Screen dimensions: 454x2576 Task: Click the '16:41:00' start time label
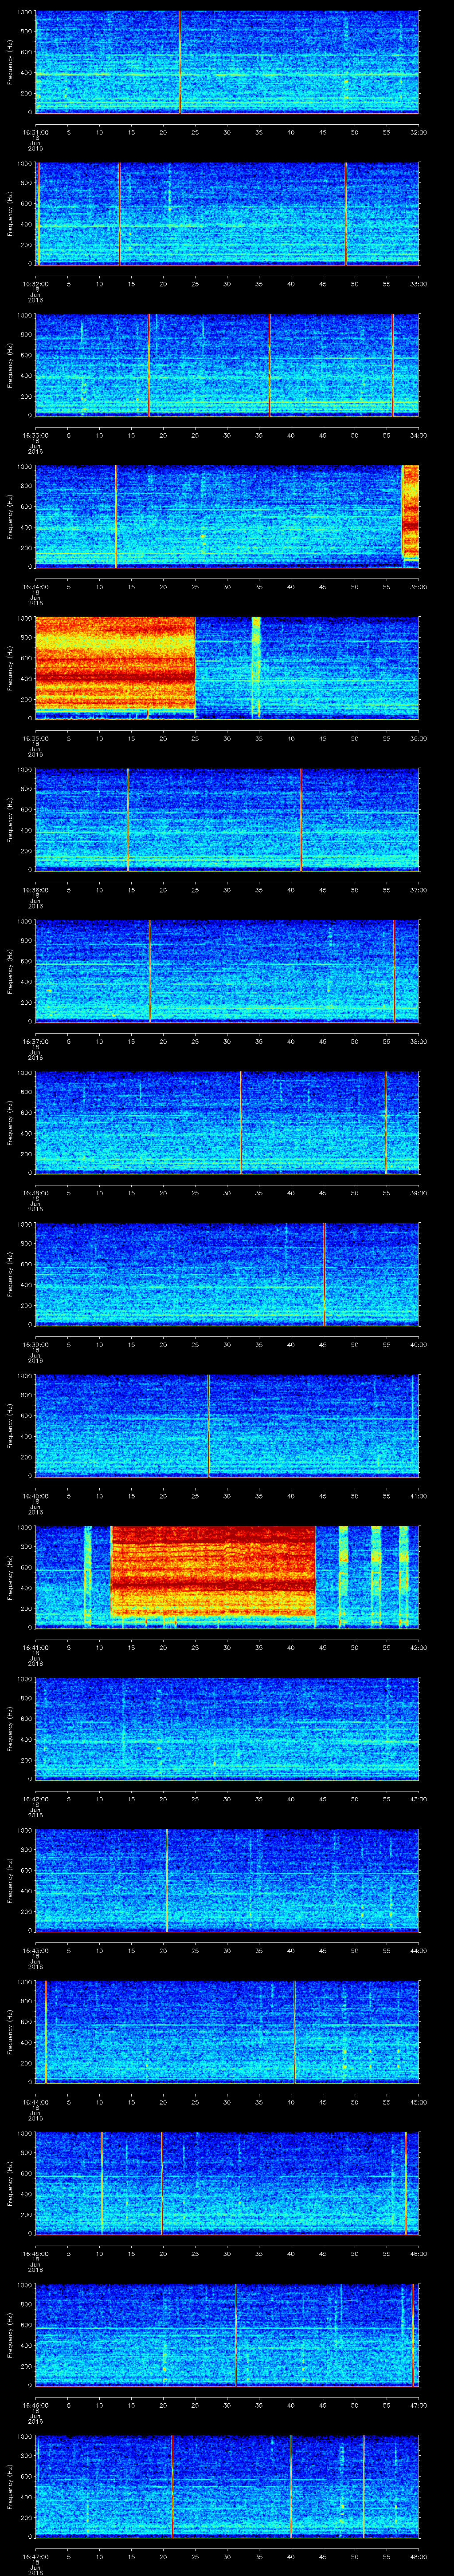[35, 1647]
